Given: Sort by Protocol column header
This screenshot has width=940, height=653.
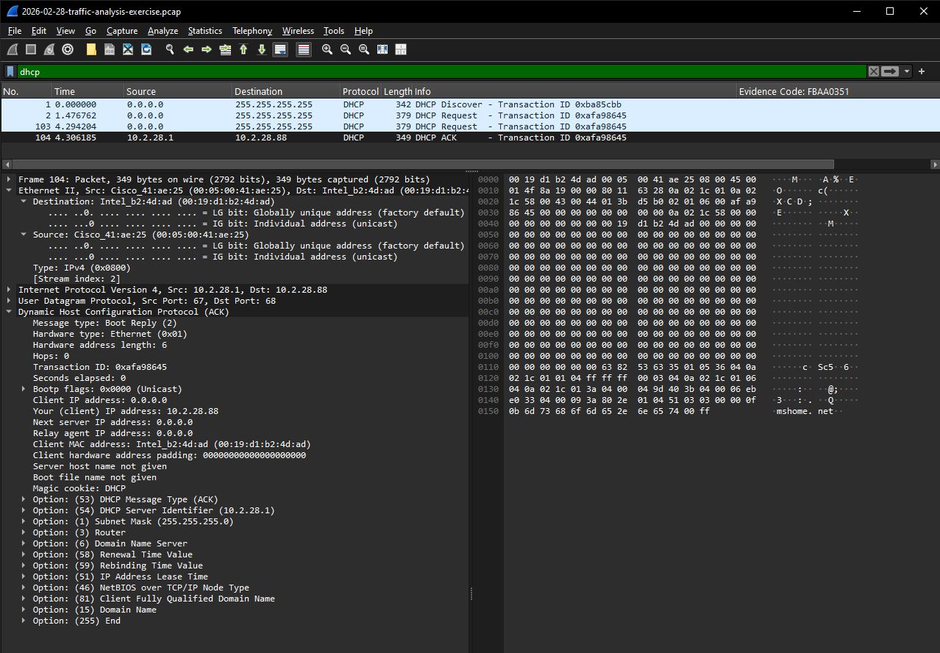Looking at the screenshot, I should (360, 91).
